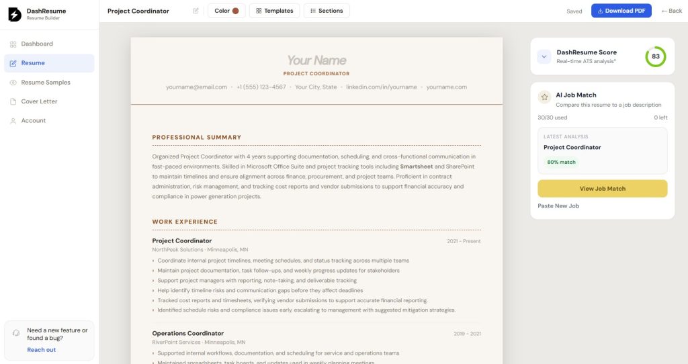Click Paste New Job link
Screen dimensions: 688x364
click(x=558, y=206)
